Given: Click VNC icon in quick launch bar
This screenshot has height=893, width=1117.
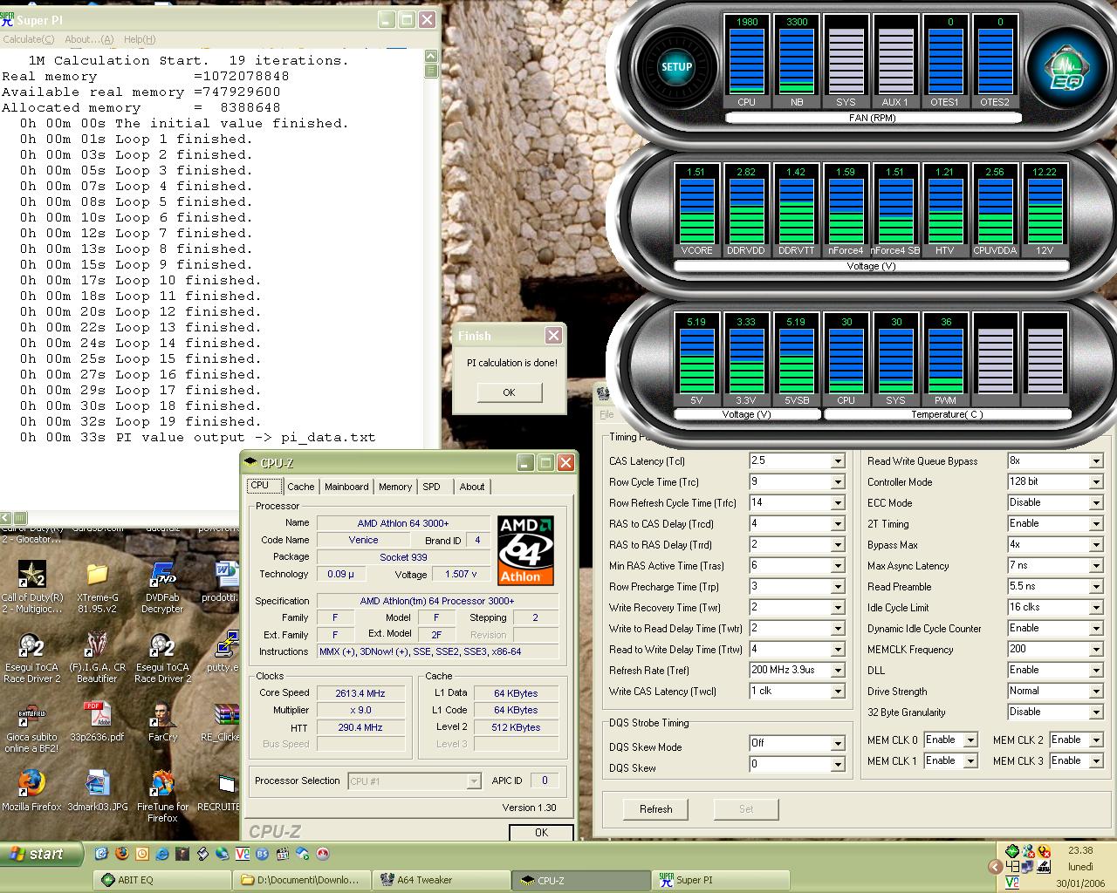Looking at the screenshot, I should [x=243, y=854].
